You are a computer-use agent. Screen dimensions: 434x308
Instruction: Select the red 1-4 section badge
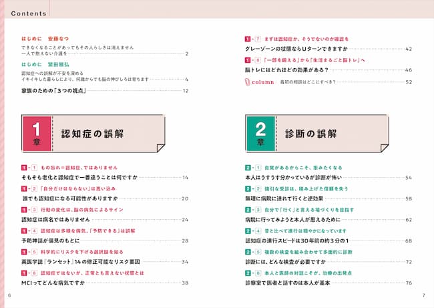[x=31, y=229]
